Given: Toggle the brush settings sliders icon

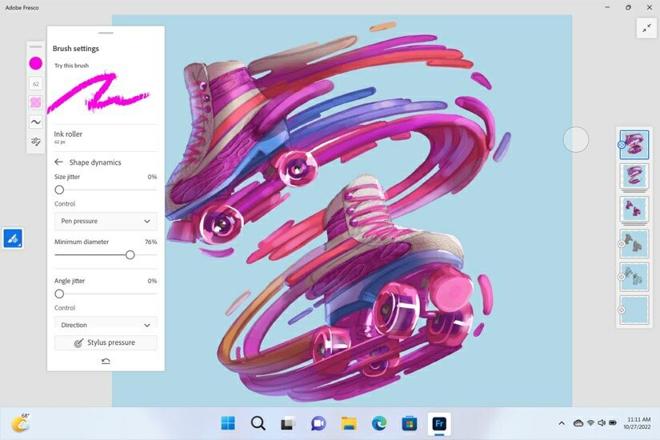Looking at the screenshot, I should pos(36,142).
